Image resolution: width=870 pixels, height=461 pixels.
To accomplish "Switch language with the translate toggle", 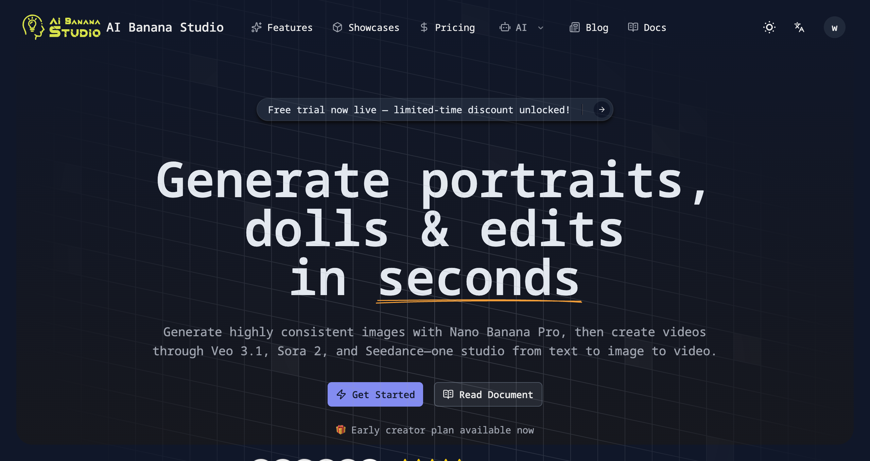I will click(799, 27).
